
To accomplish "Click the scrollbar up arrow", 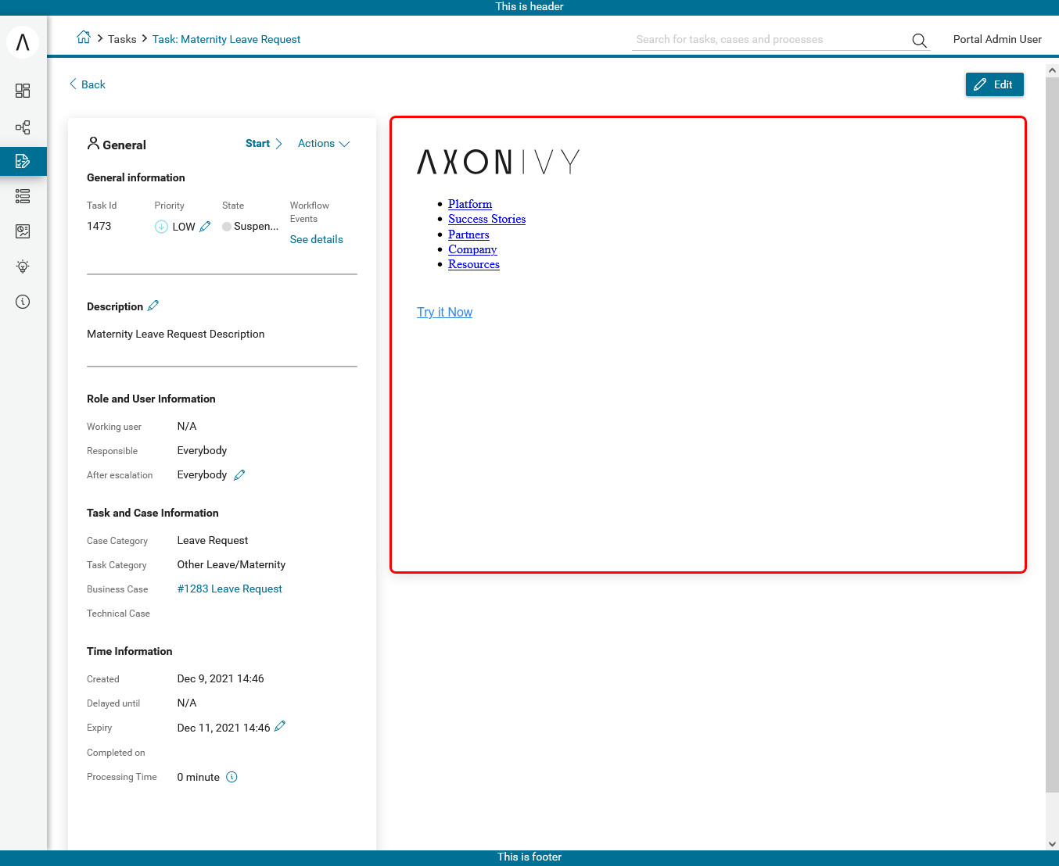I will pos(1052,70).
